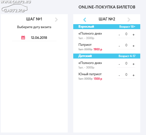
Task: Increase adult «Полного дня» ticket count
Action: tap(133, 35)
